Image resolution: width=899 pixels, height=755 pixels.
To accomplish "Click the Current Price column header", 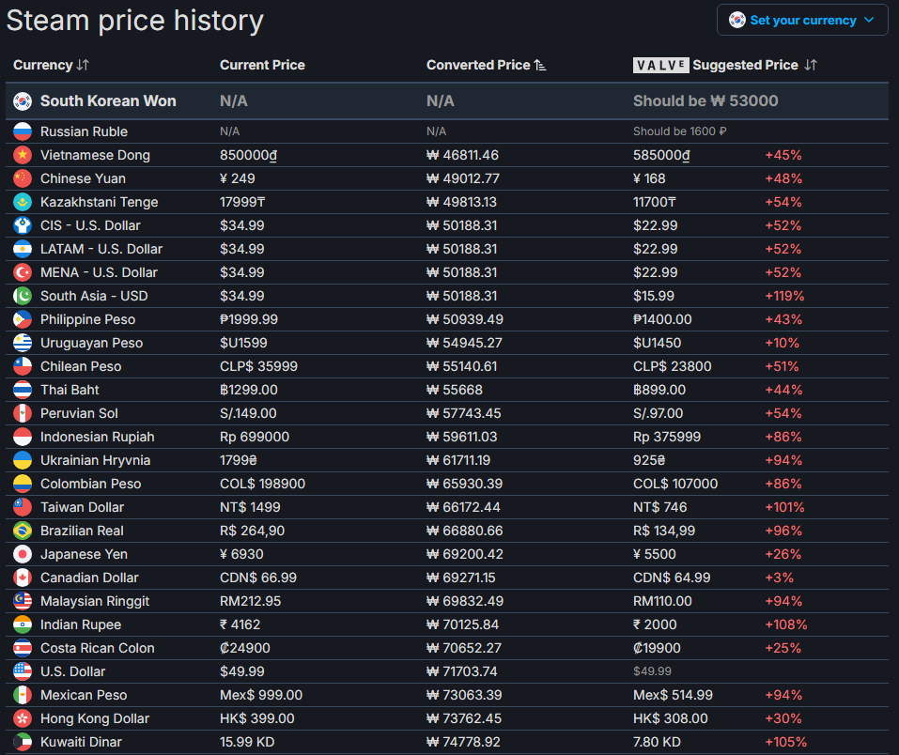I will tap(263, 65).
